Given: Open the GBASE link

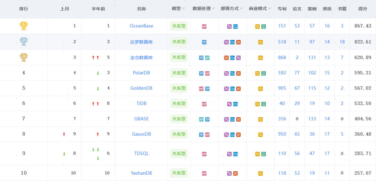Looking at the screenshot, I should point(141,119).
